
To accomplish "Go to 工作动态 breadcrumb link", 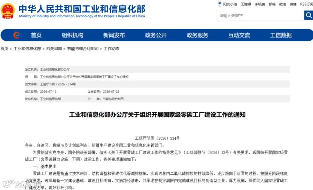I will pyautogui.click(x=112, y=49).
